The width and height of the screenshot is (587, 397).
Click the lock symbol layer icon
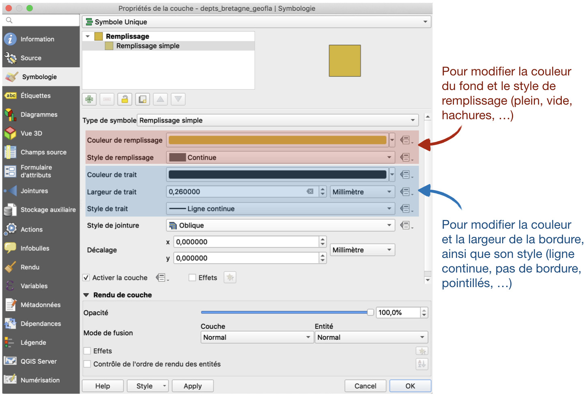pos(125,99)
